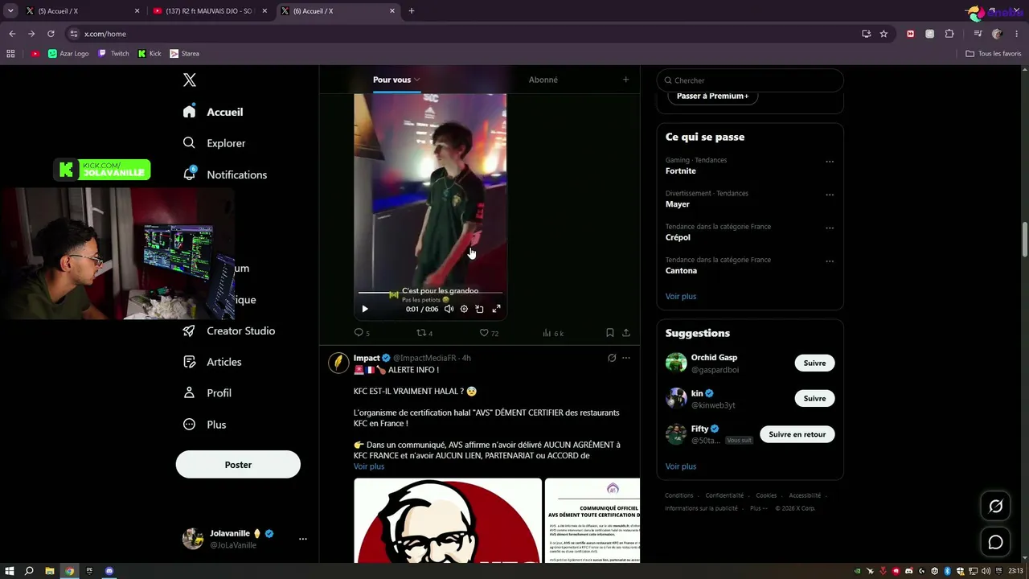Follow kin with the Suivre button
1029x579 pixels.
[814, 398]
